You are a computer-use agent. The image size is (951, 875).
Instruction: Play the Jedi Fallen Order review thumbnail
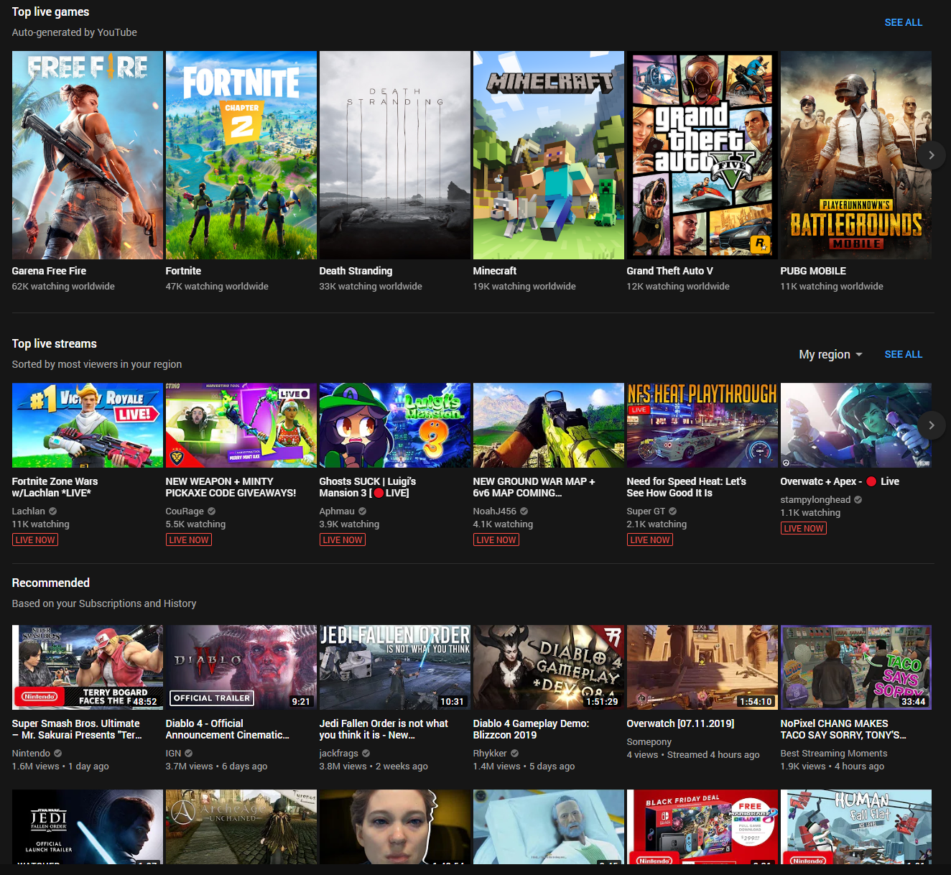tap(395, 667)
